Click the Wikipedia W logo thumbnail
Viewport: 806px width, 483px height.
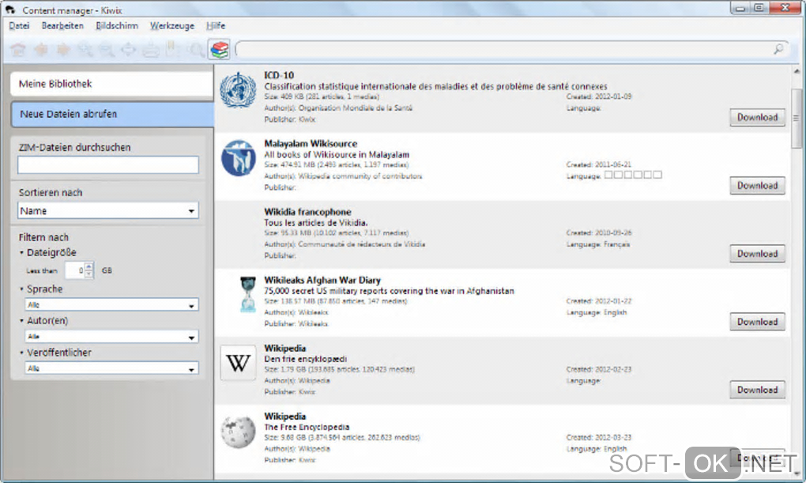pos(238,363)
